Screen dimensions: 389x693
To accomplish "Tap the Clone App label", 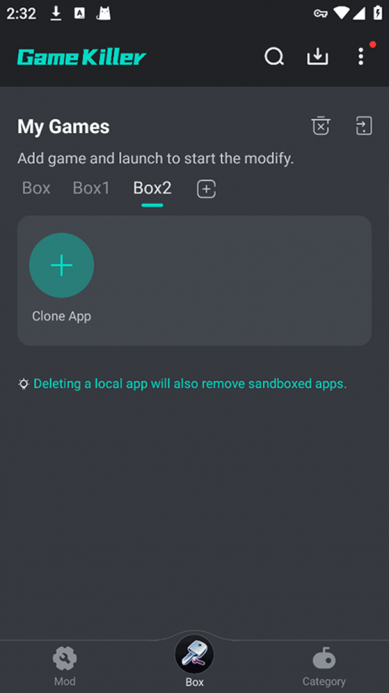I will point(62,316).
